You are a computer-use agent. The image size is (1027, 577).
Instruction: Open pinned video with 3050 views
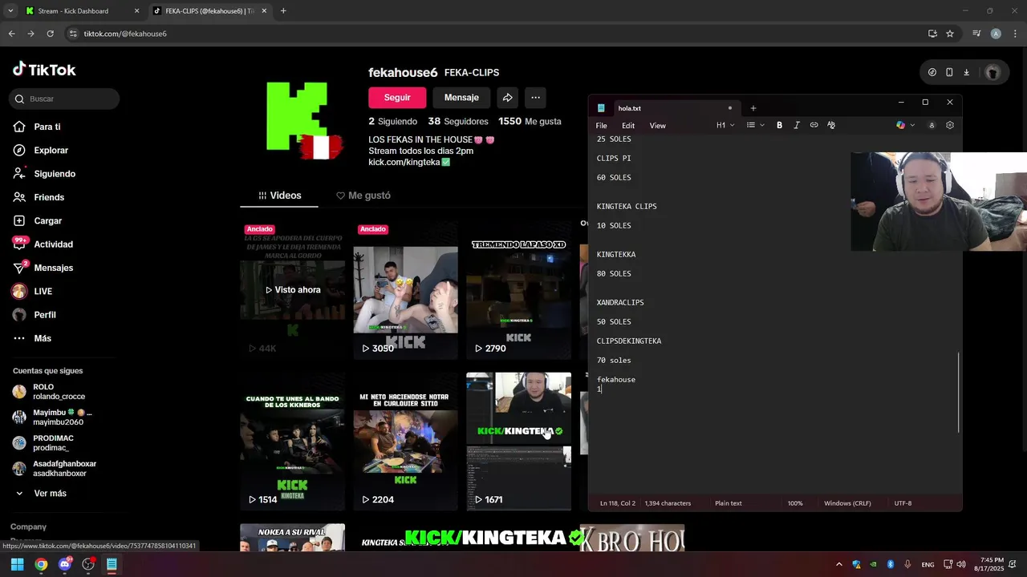click(x=405, y=291)
